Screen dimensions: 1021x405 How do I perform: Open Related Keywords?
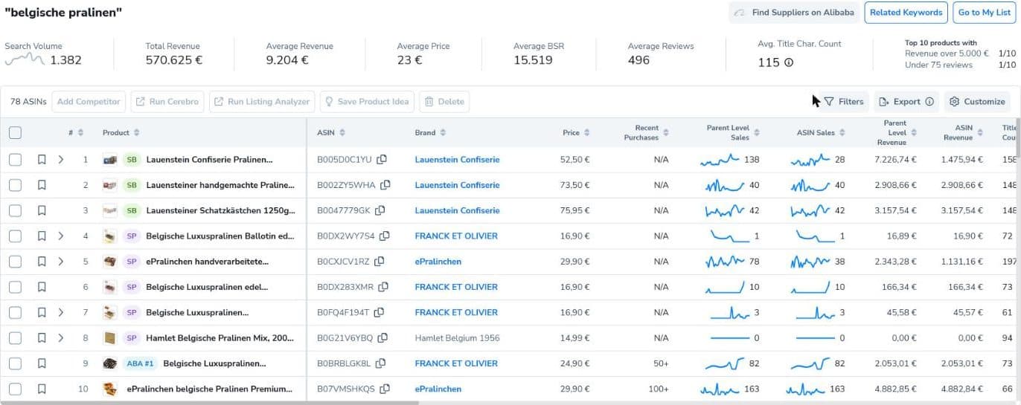pyautogui.click(x=906, y=13)
